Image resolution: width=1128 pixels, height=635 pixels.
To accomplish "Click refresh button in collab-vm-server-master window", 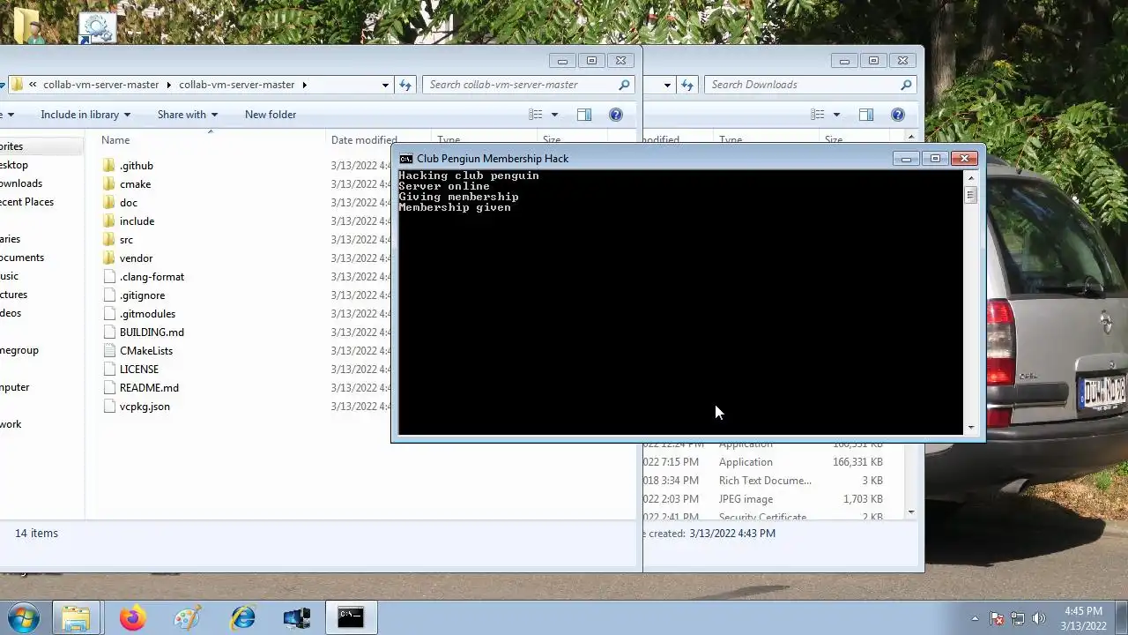I will (405, 85).
